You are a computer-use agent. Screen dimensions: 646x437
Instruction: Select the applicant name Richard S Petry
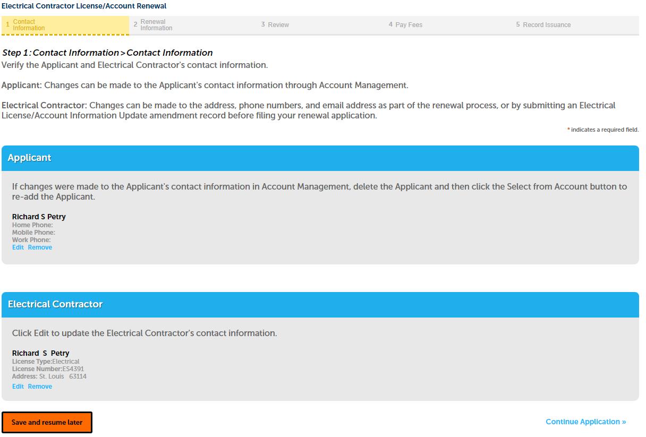point(39,217)
